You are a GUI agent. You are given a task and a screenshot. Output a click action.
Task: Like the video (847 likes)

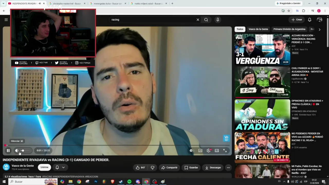(140, 168)
